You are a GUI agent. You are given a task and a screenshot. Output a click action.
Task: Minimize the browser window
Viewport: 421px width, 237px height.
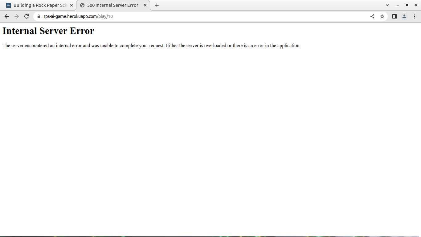point(398,5)
